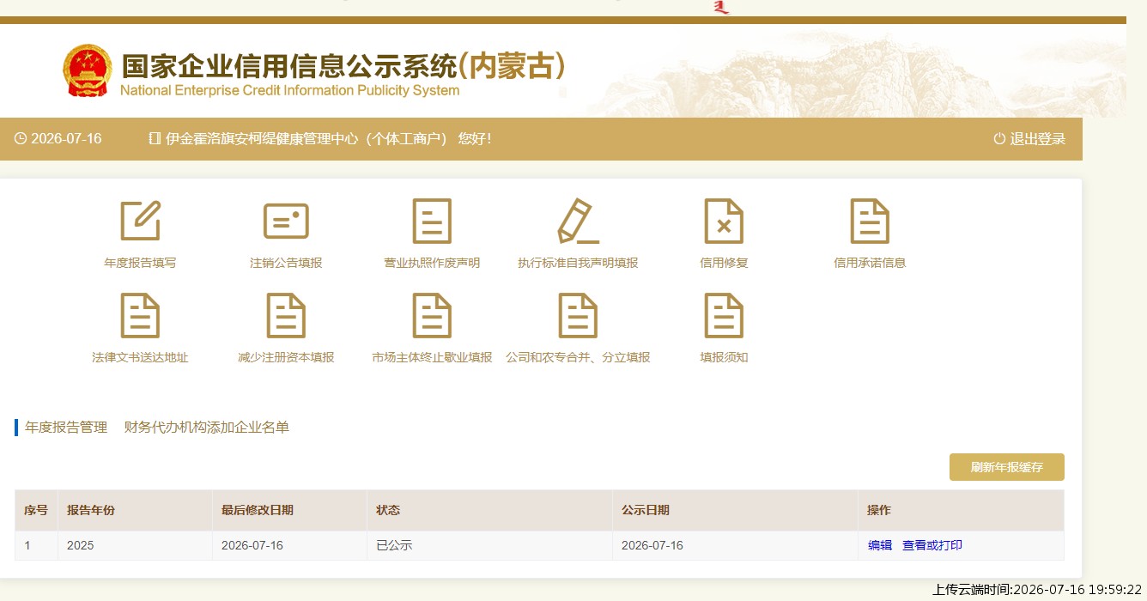Screen dimensions: 1147x601
Task: Switch to 财务代办机构添加企业名单 tab
Action: 207,428
